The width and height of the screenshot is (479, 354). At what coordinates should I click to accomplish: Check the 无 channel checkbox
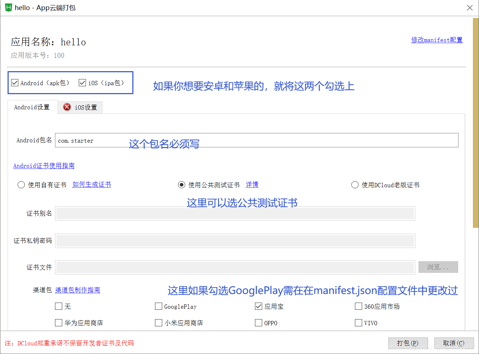click(59, 306)
